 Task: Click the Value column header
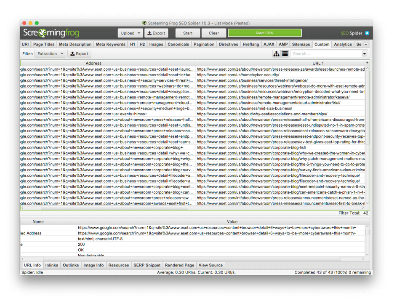click(x=221, y=222)
